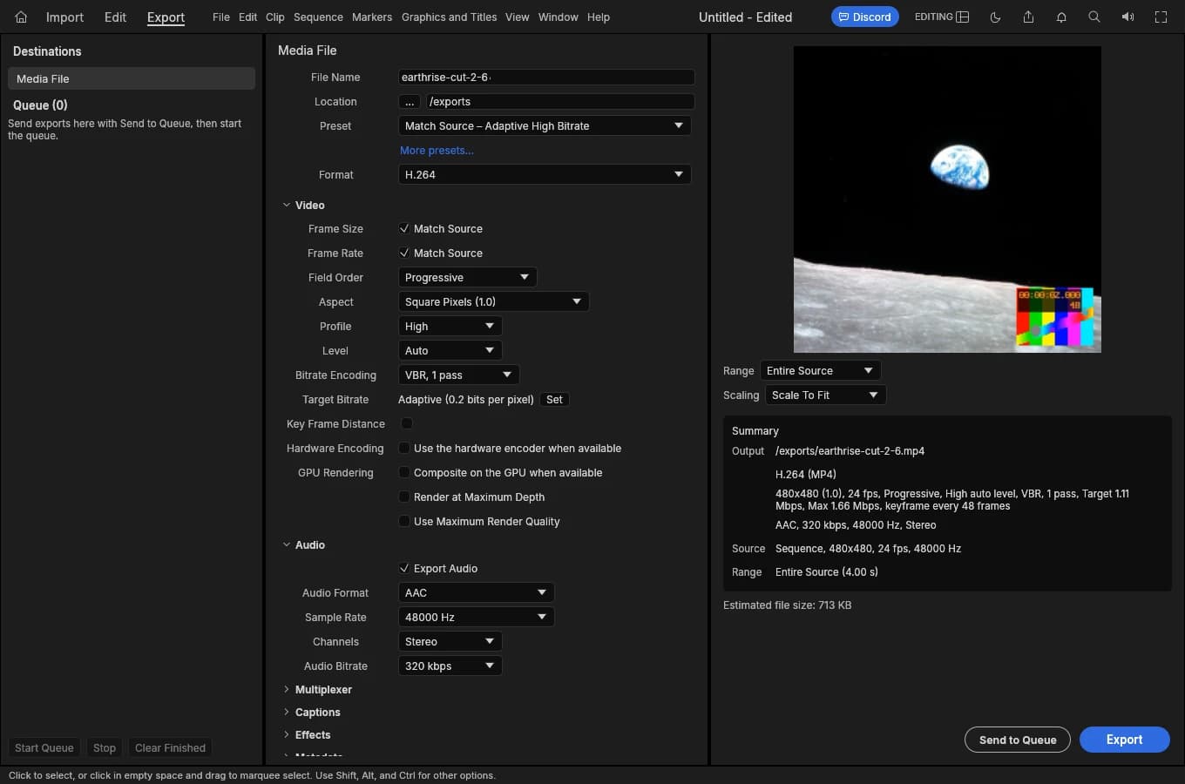
Task: Uncheck the Export Audio checkbox
Action: pyautogui.click(x=404, y=568)
